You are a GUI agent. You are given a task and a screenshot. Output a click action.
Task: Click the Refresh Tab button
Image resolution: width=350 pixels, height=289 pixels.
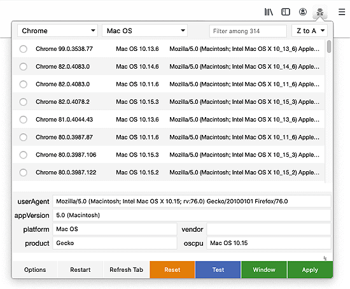127,269
